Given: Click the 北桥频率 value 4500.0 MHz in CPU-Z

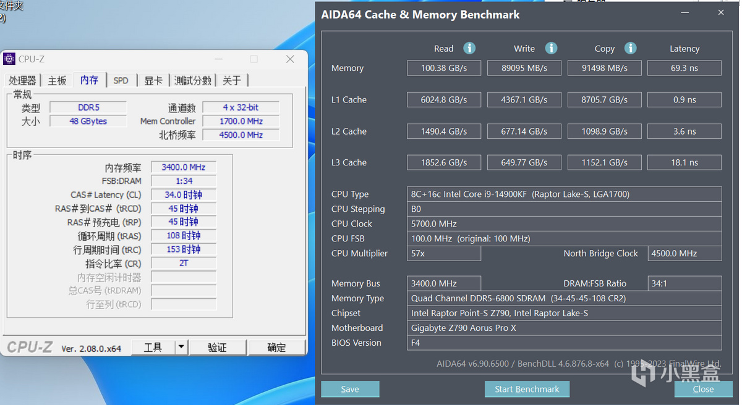Looking at the screenshot, I should (241, 135).
